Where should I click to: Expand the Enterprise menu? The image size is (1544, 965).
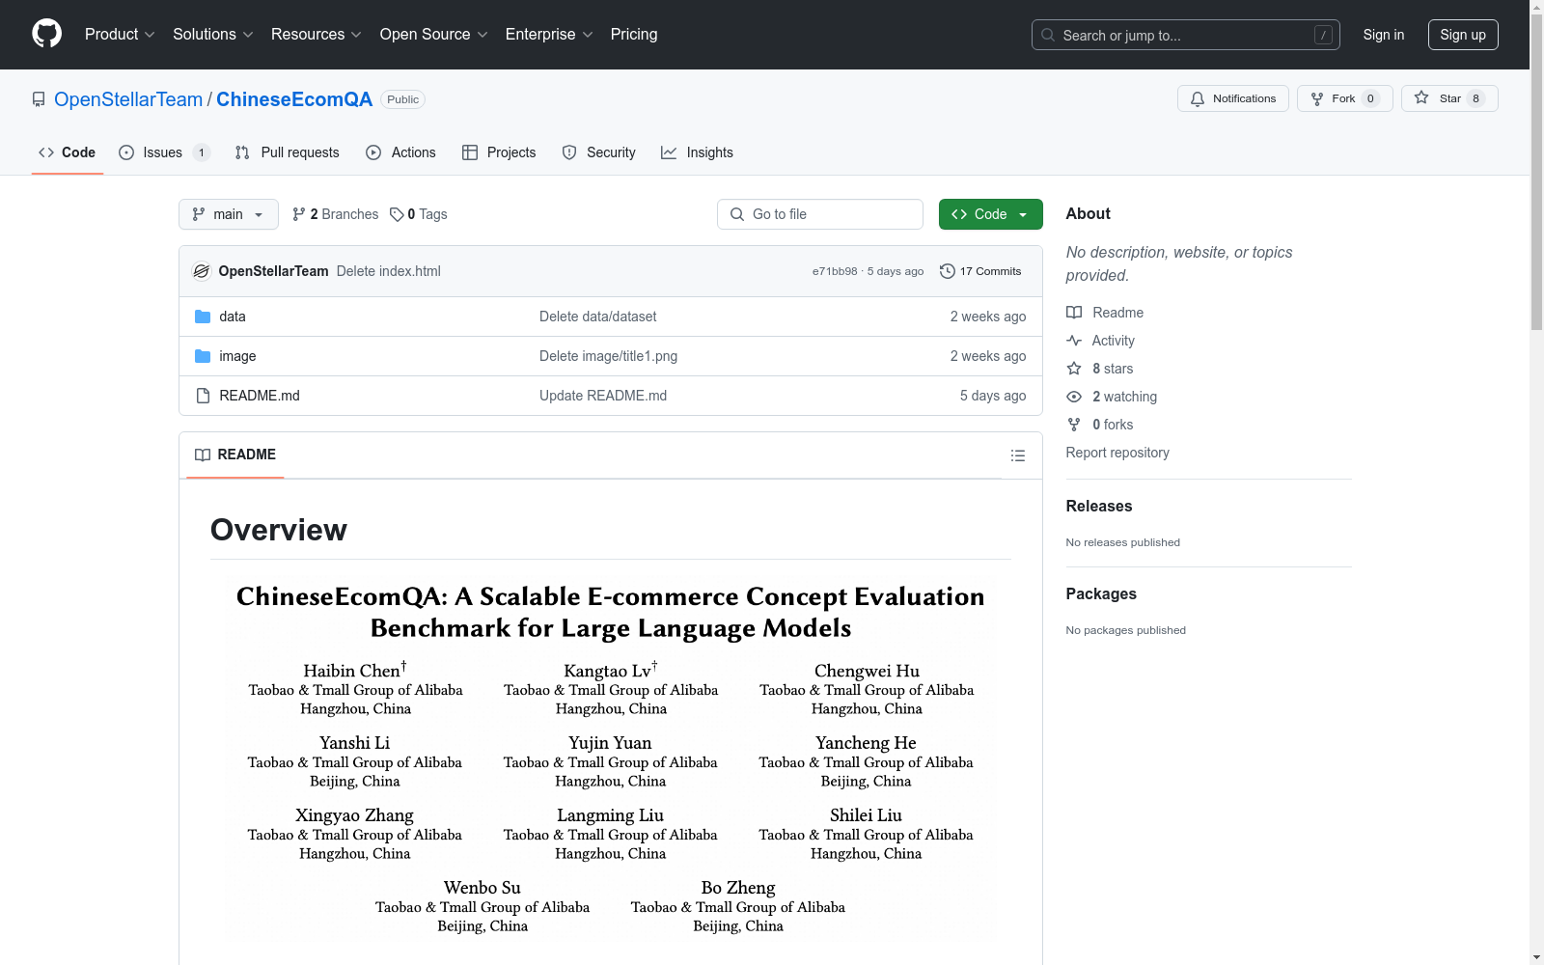pyautogui.click(x=549, y=34)
